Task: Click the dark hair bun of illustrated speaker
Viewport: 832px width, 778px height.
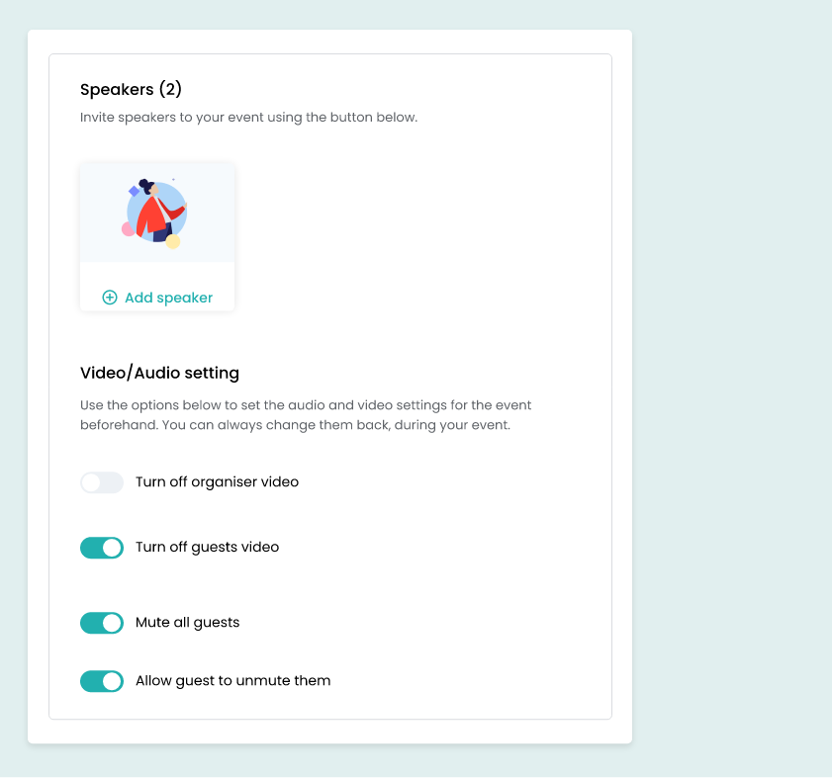Action: click(x=144, y=185)
